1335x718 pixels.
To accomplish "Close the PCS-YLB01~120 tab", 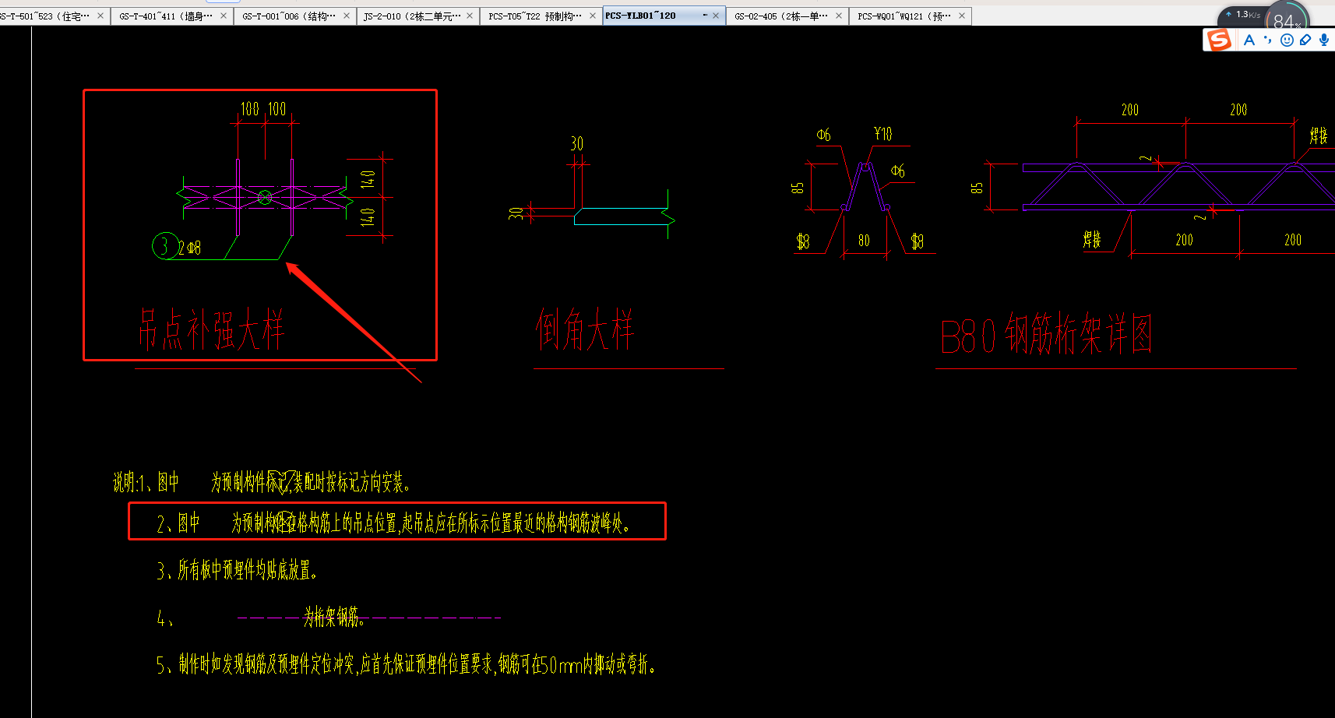I will (716, 16).
